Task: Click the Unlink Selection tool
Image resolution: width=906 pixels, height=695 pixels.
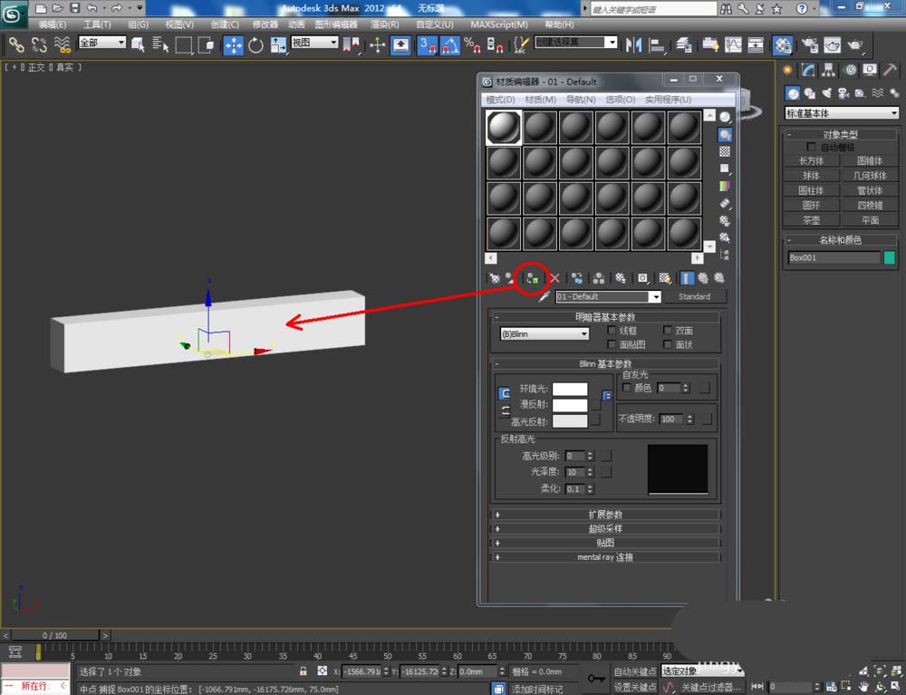Action: (39, 45)
